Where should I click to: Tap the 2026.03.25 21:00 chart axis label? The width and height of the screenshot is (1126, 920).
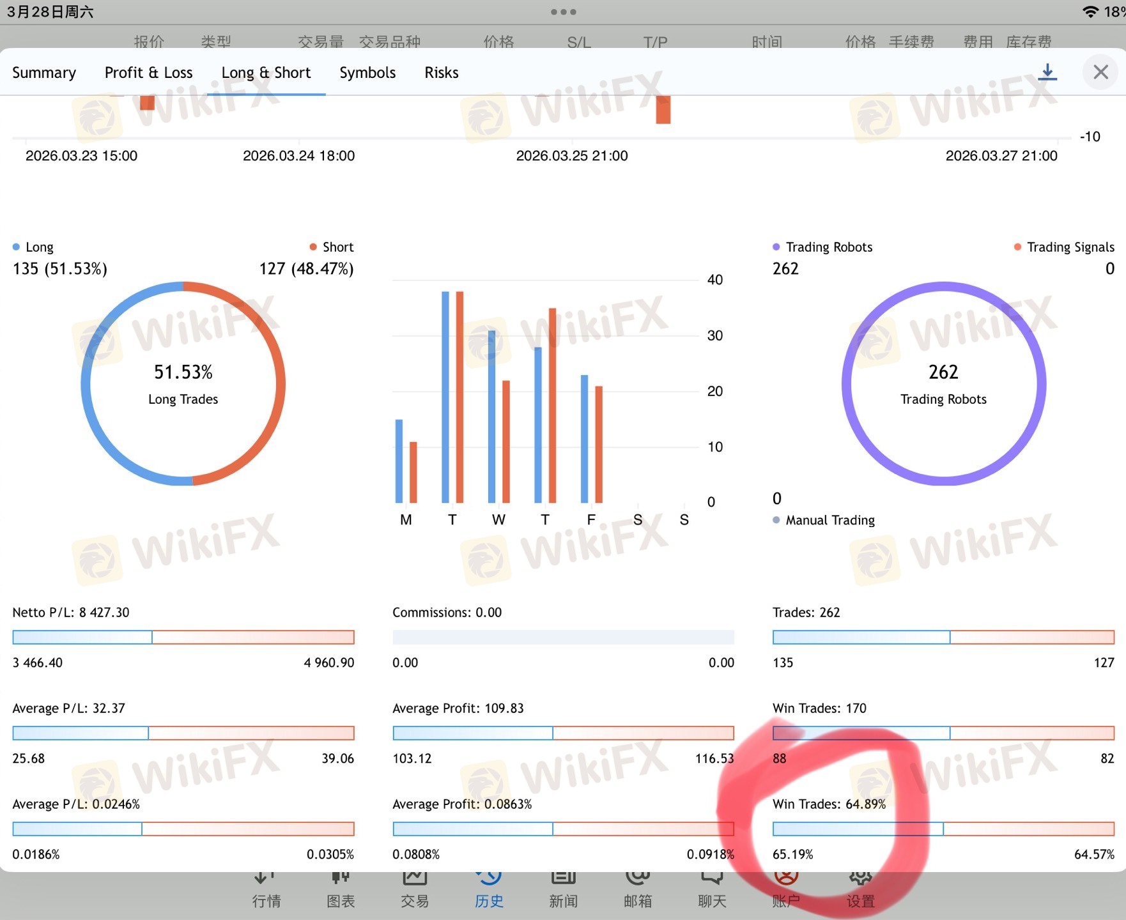572,156
